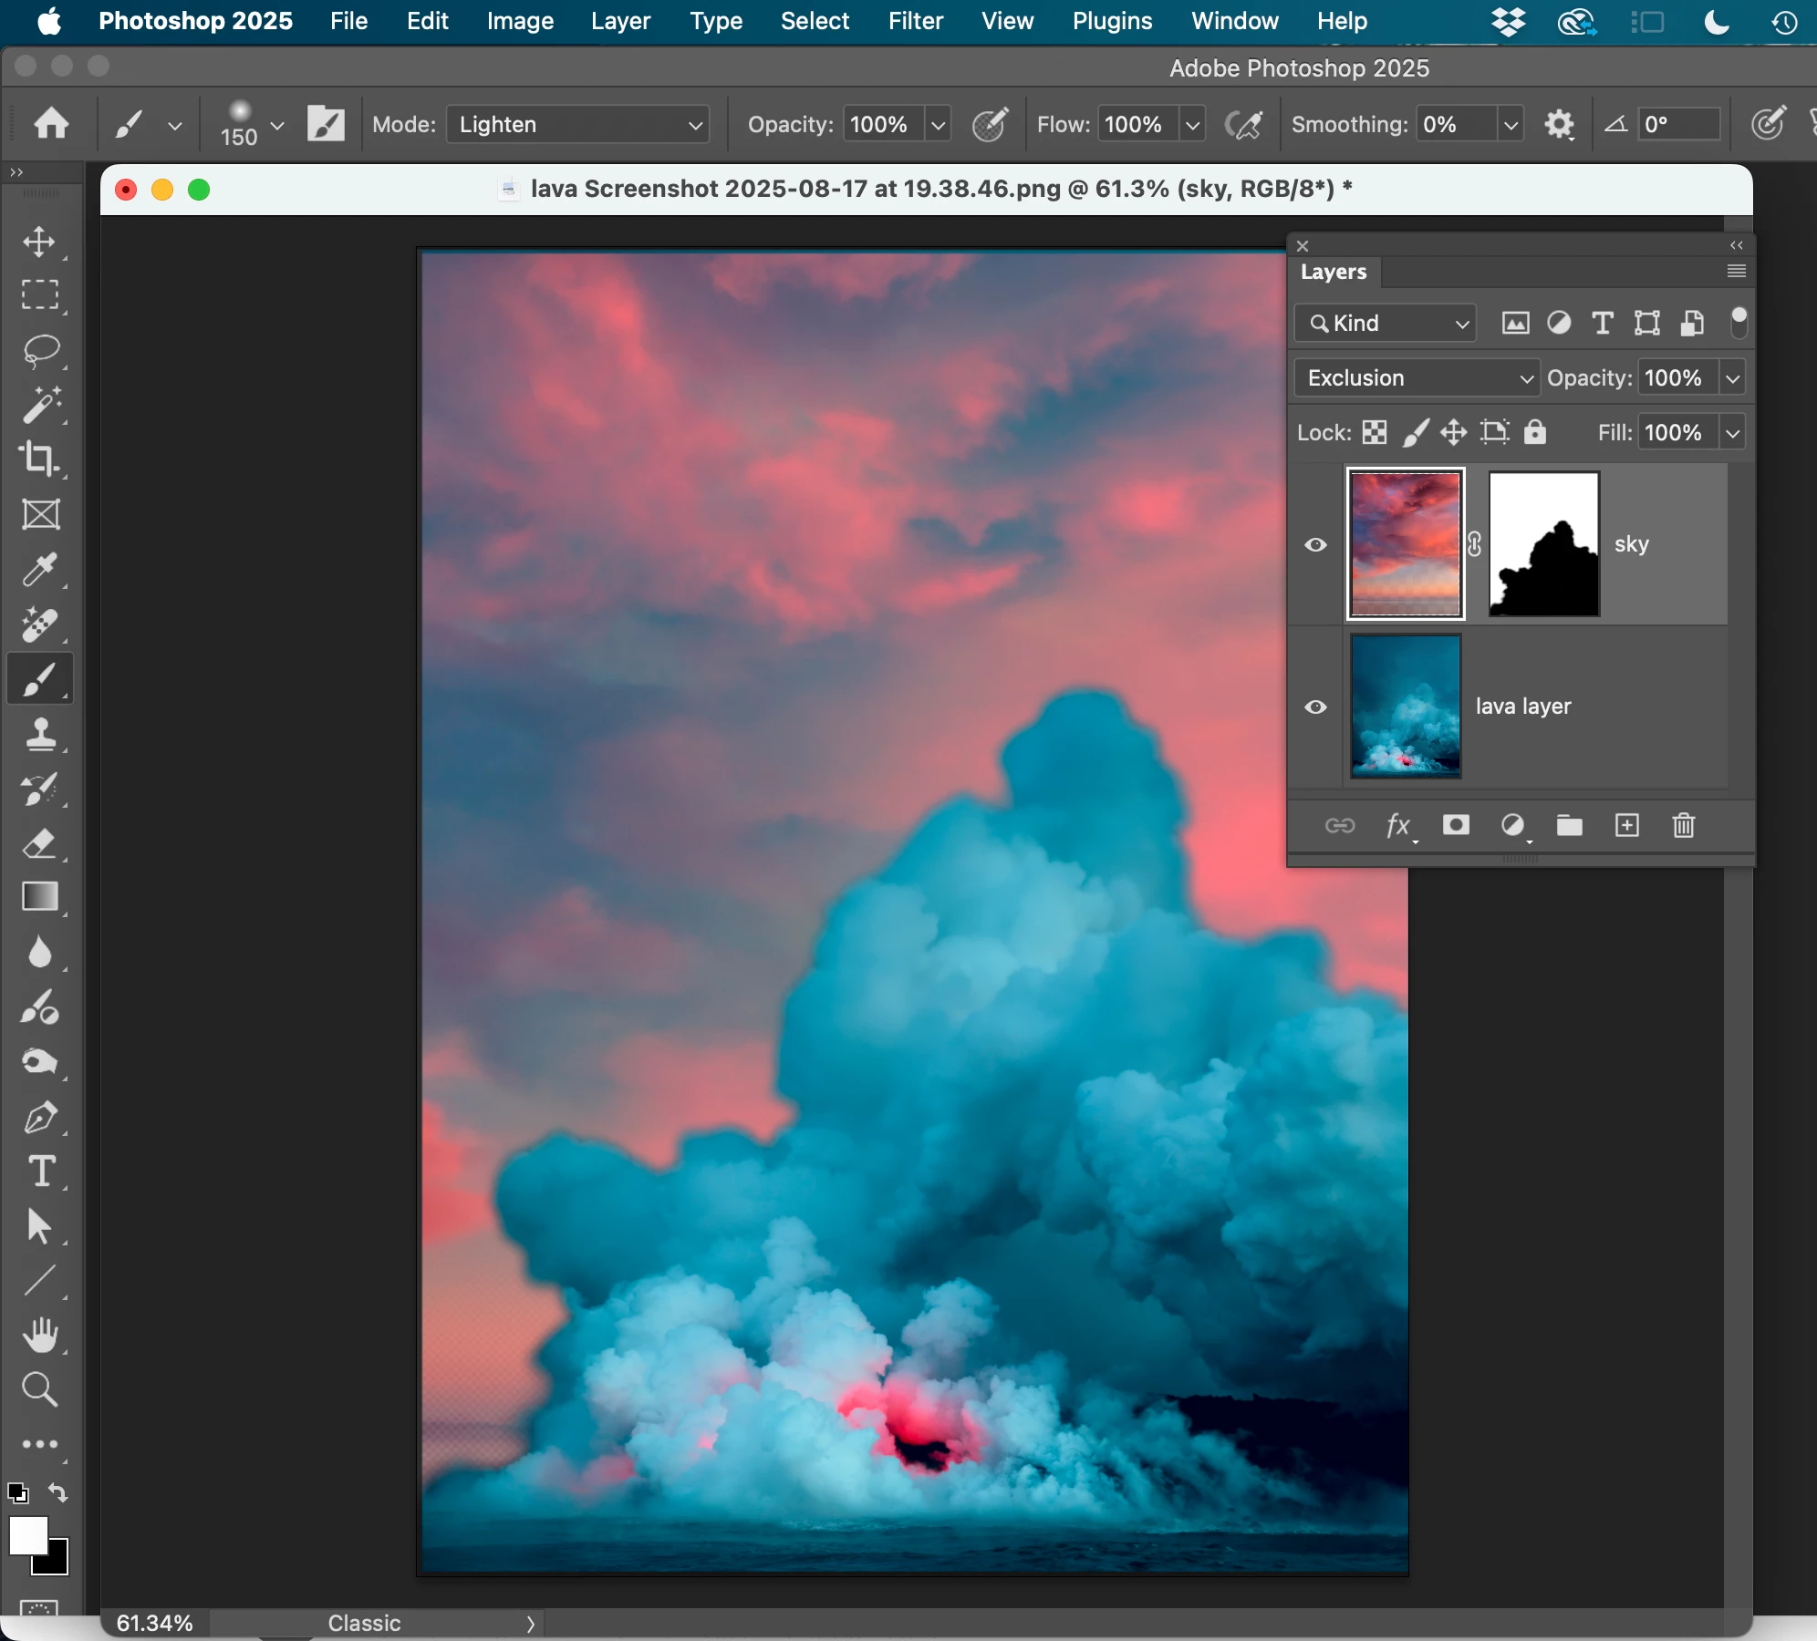
Task: Select the Clone Stamp tool
Action: (x=39, y=734)
